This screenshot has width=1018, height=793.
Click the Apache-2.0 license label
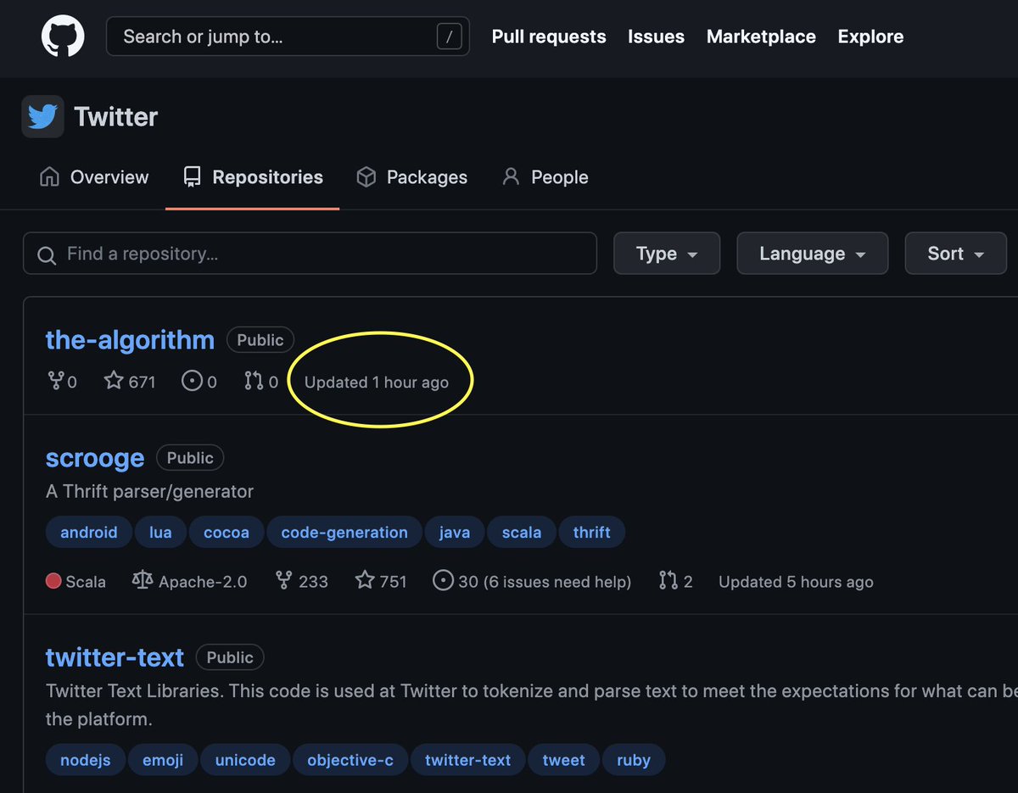point(203,582)
